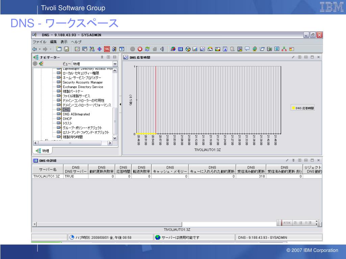Click the Refresh toolbar icon
The height and width of the screenshot is (259, 346).
[x=147, y=49]
